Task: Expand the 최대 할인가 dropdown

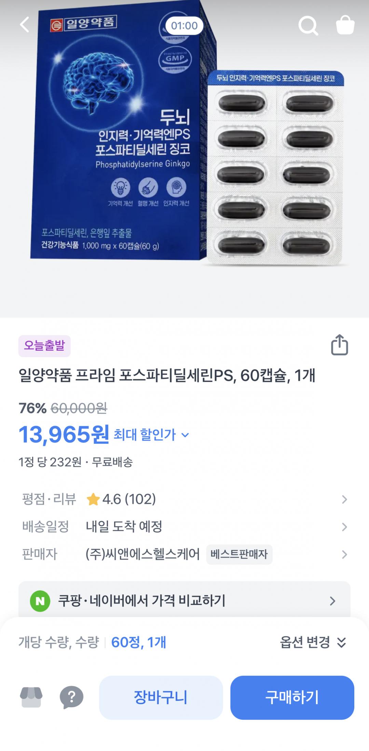Action: [x=151, y=435]
